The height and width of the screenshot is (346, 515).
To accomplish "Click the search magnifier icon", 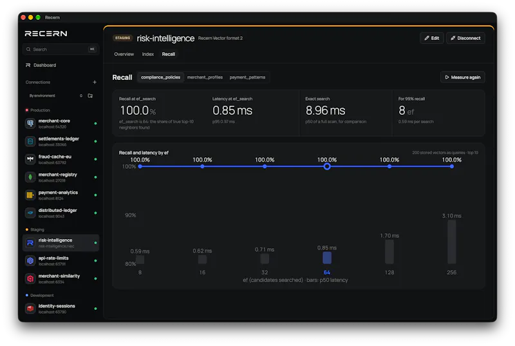I will pos(28,49).
